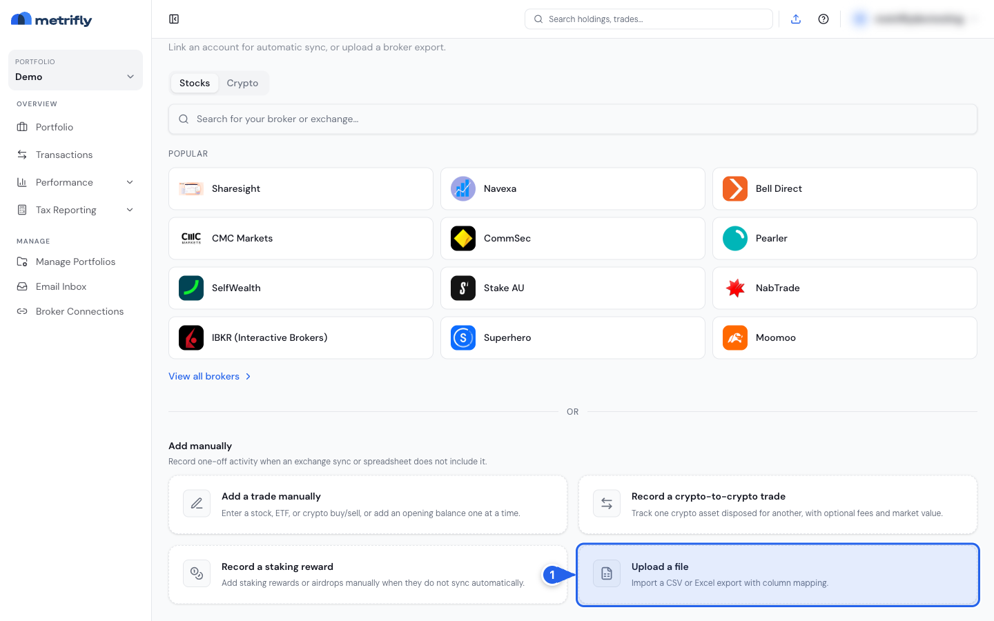Focus the Search holdings, trades field
Image resolution: width=994 pixels, height=621 pixels.
[x=649, y=19]
